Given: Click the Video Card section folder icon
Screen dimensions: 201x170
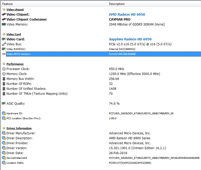Looking at the screenshot, I should [4, 34].
